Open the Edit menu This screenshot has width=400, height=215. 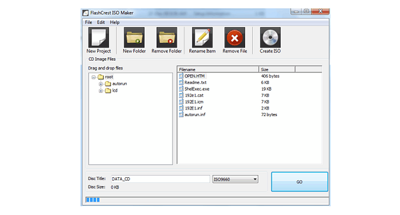101,22
